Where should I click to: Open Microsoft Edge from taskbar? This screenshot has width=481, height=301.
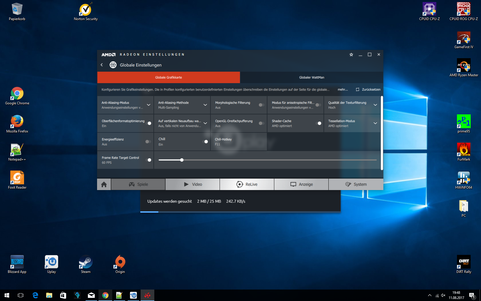coord(35,295)
